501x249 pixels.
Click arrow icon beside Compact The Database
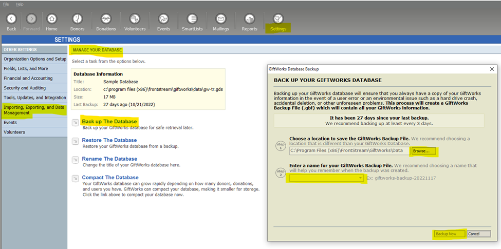(76, 179)
